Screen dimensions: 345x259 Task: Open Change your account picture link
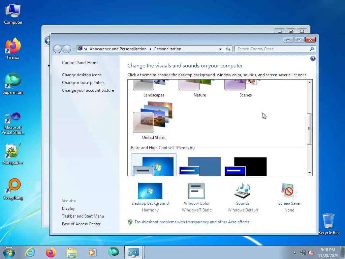88,90
